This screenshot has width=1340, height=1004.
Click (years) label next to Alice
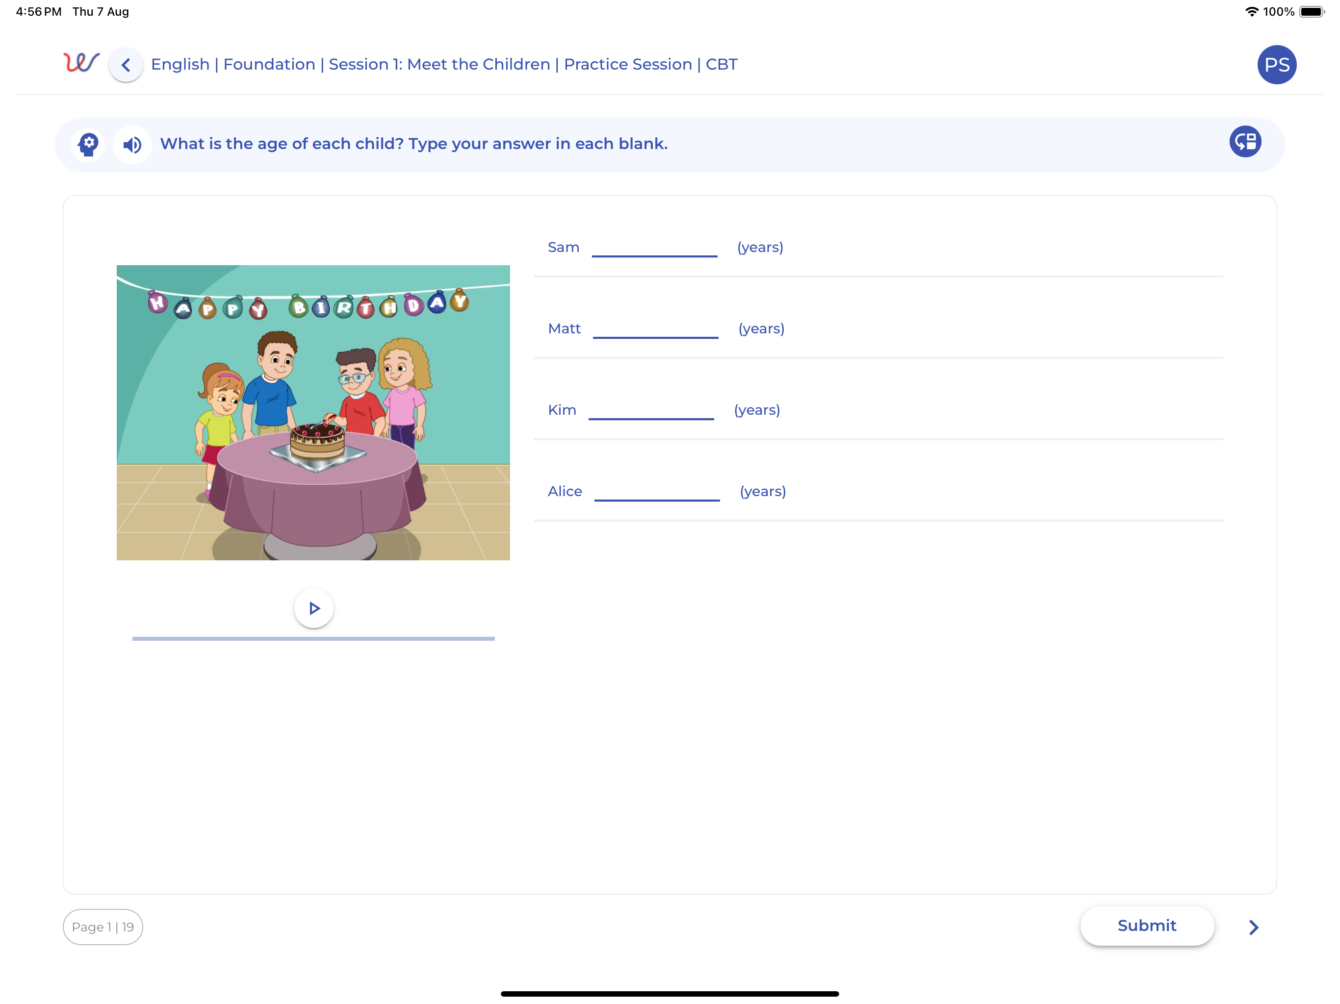[763, 492]
